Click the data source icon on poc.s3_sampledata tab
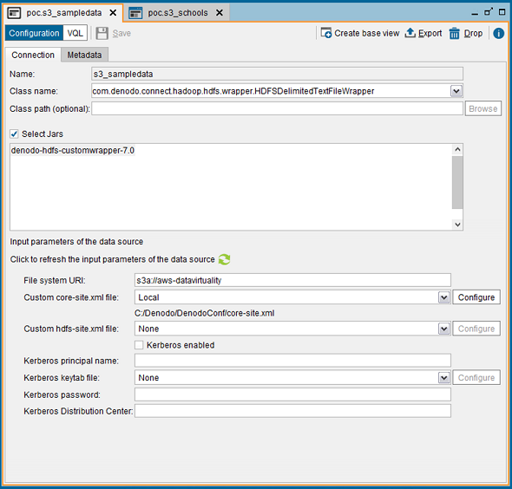The height and width of the screenshot is (489, 512). [x=14, y=13]
